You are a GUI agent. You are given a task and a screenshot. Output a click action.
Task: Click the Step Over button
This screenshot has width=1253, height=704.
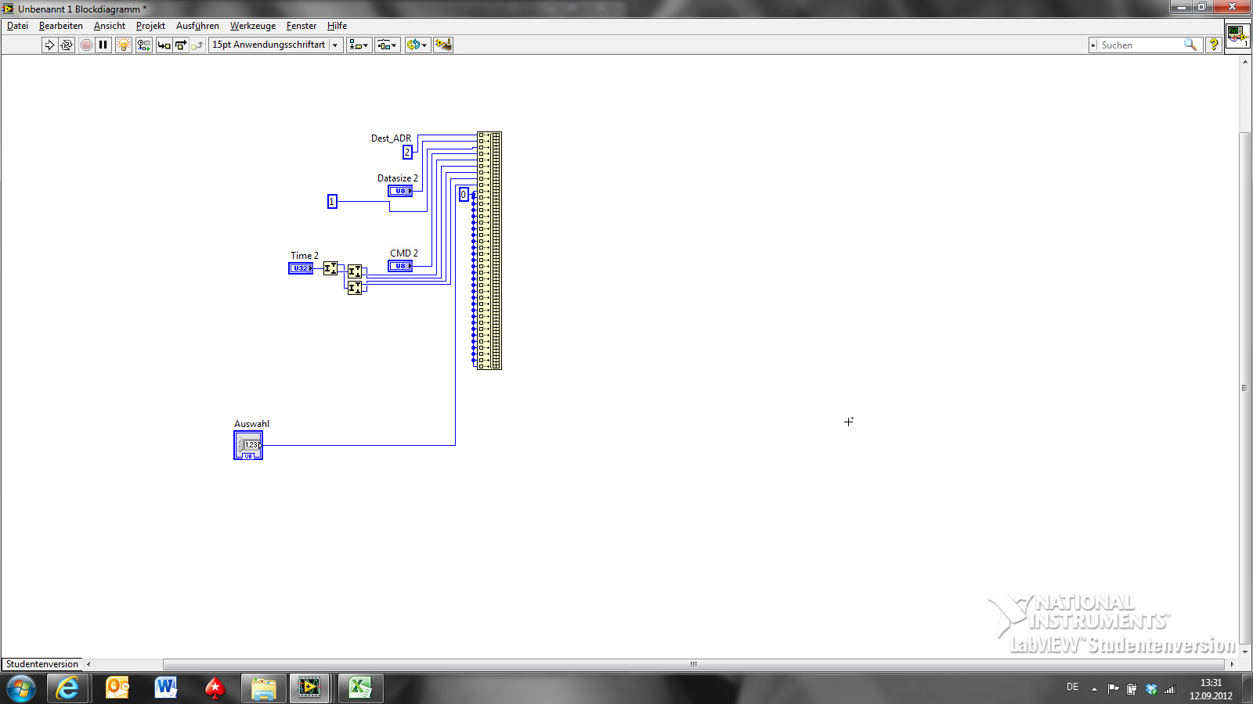[180, 45]
